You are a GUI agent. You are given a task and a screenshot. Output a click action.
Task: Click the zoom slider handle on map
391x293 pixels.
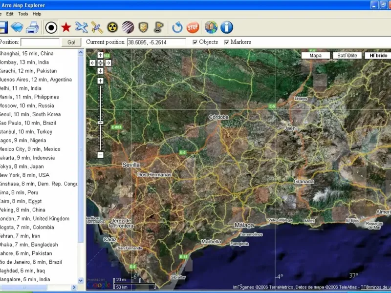coord(100,123)
